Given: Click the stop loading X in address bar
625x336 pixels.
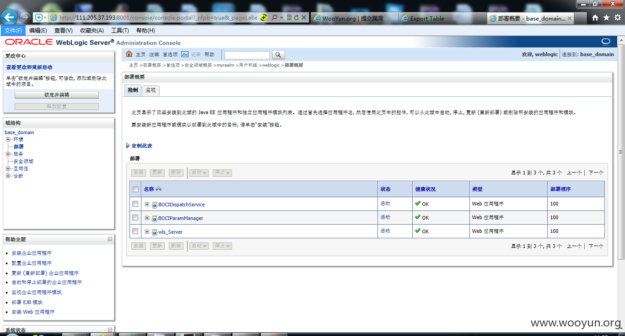Looking at the screenshot, I should coord(304,17).
